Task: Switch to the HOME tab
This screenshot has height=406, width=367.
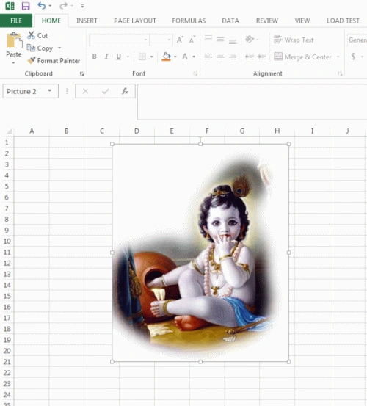Action: click(51, 21)
